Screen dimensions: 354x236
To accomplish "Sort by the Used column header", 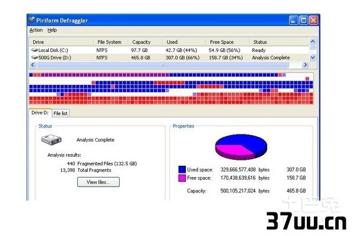I will click(x=184, y=42).
